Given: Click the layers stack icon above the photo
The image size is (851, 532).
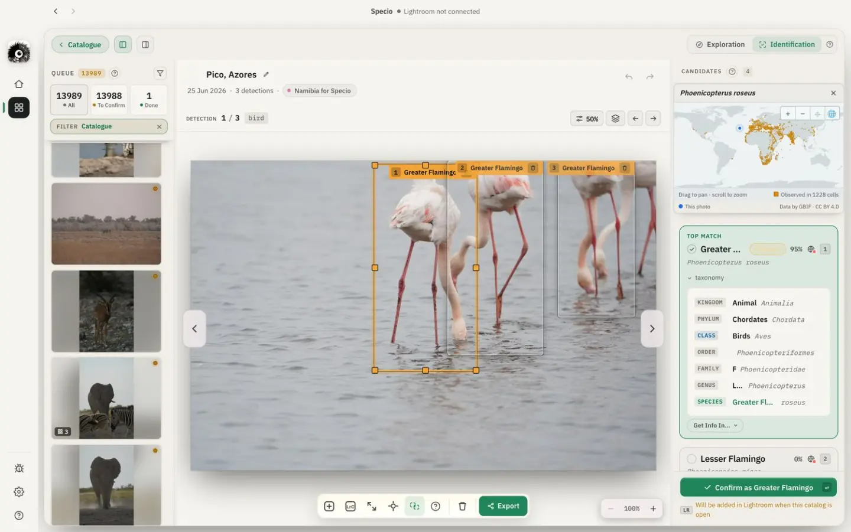Looking at the screenshot, I should pos(615,119).
